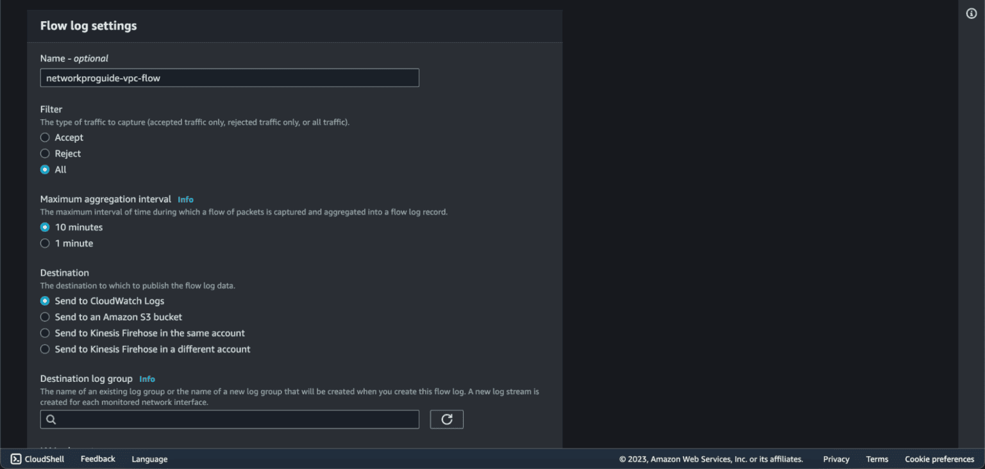Image resolution: width=985 pixels, height=469 pixels.
Task: Select Send to CloudWatch Logs destination
Action: click(x=45, y=301)
